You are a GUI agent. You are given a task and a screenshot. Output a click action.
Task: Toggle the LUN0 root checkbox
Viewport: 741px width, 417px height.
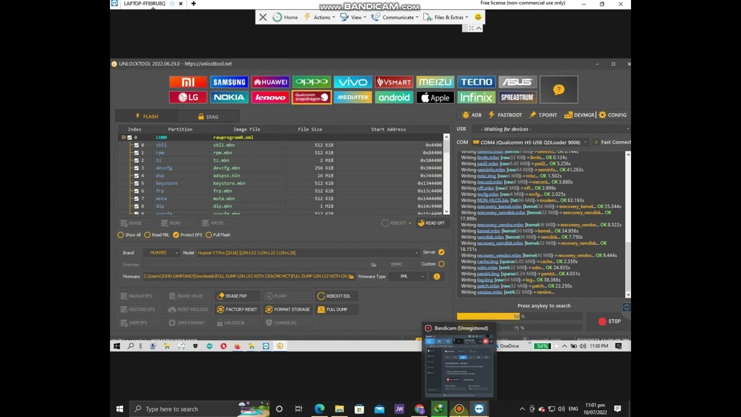pyautogui.click(x=129, y=138)
